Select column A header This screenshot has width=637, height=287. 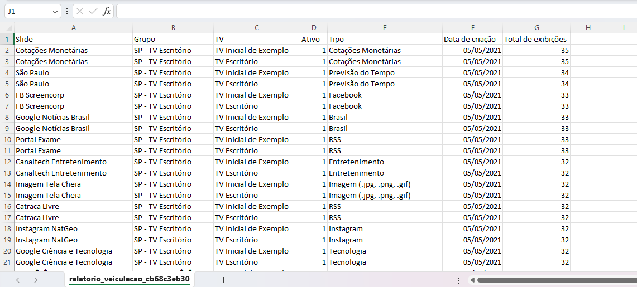(x=74, y=28)
